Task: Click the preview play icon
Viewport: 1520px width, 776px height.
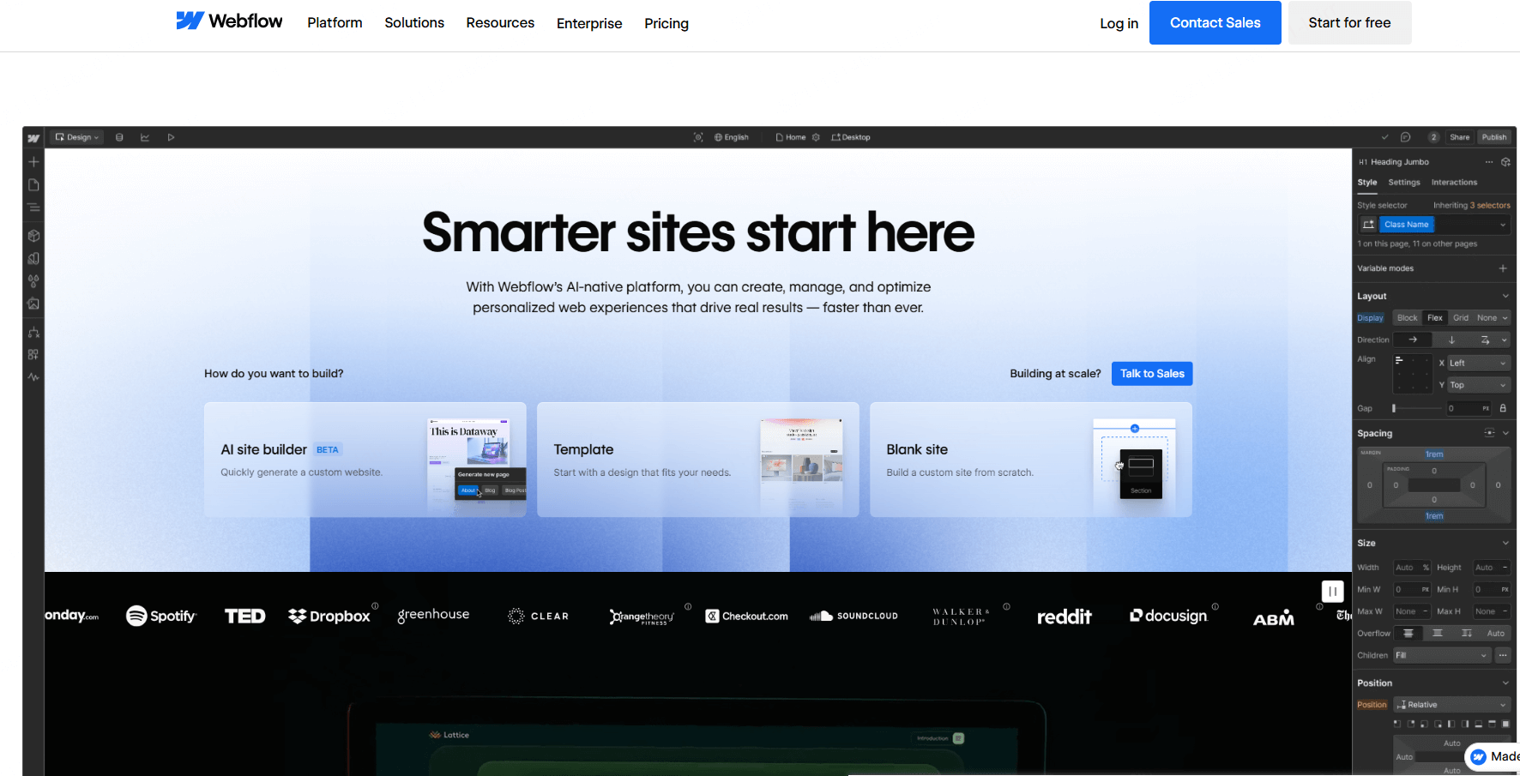Action: 171,137
